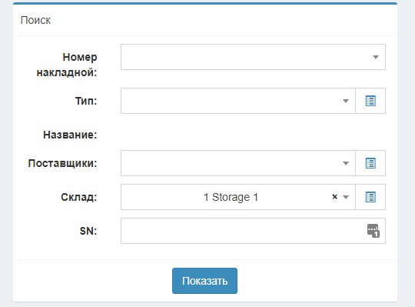415x307 pixels.
Task: Click inside the Поставщики combo box
Action: click(238, 163)
